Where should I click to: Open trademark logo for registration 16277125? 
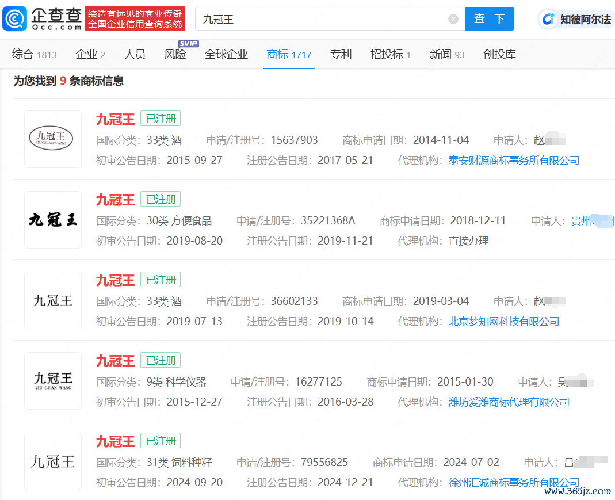(x=53, y=381)
